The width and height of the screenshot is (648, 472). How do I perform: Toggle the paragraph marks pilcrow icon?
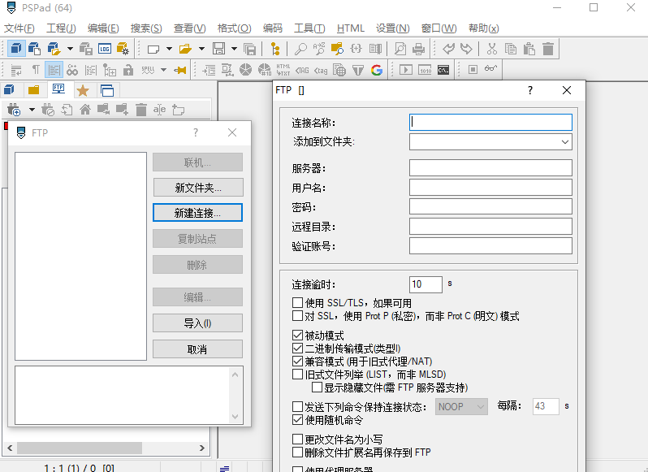pyautogui.click(x=36, y=70)
